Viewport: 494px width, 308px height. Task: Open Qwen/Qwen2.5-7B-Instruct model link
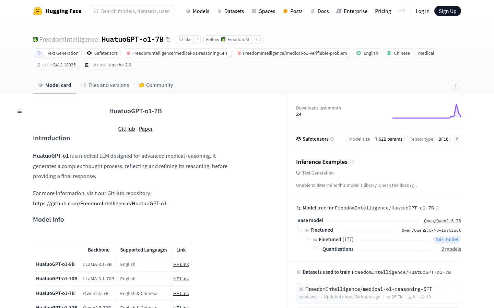click(x=431, y=230)
